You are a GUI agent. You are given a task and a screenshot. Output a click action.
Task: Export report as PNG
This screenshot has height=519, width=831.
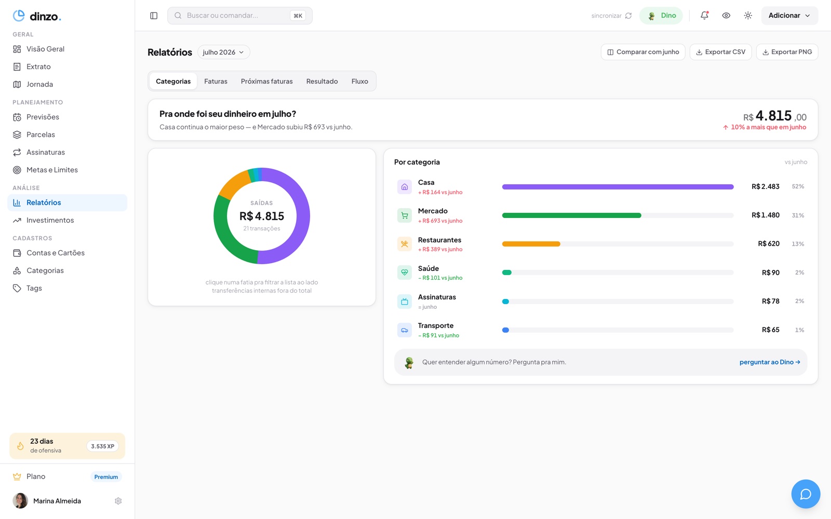point(787,52)
